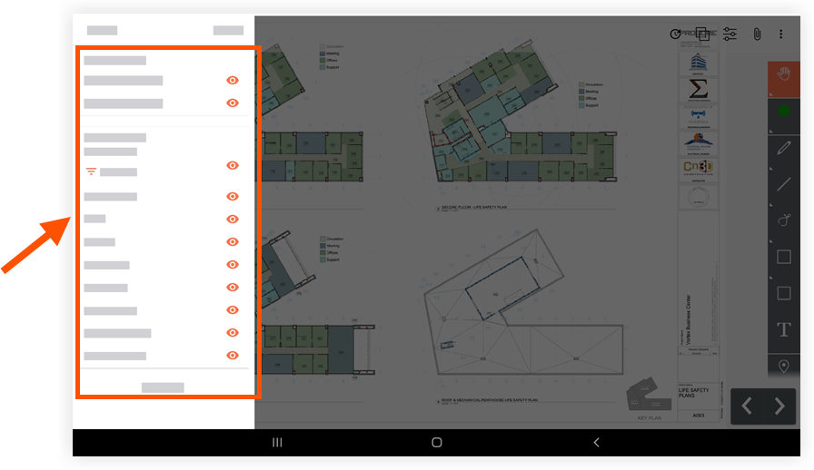Select the straight line tool
The height and width of the screenshot is (470, 814).
[784, 184]
